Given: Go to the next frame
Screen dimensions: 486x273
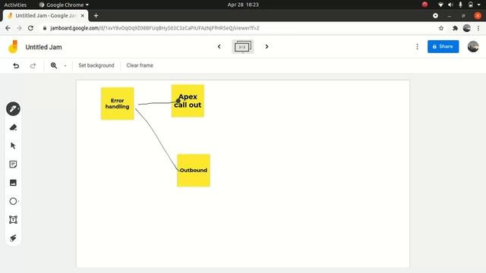Looking at the screenshot, I should click(267, 47).
